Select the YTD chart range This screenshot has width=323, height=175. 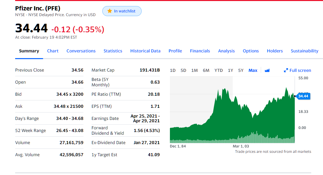click(x=219, y=70)
